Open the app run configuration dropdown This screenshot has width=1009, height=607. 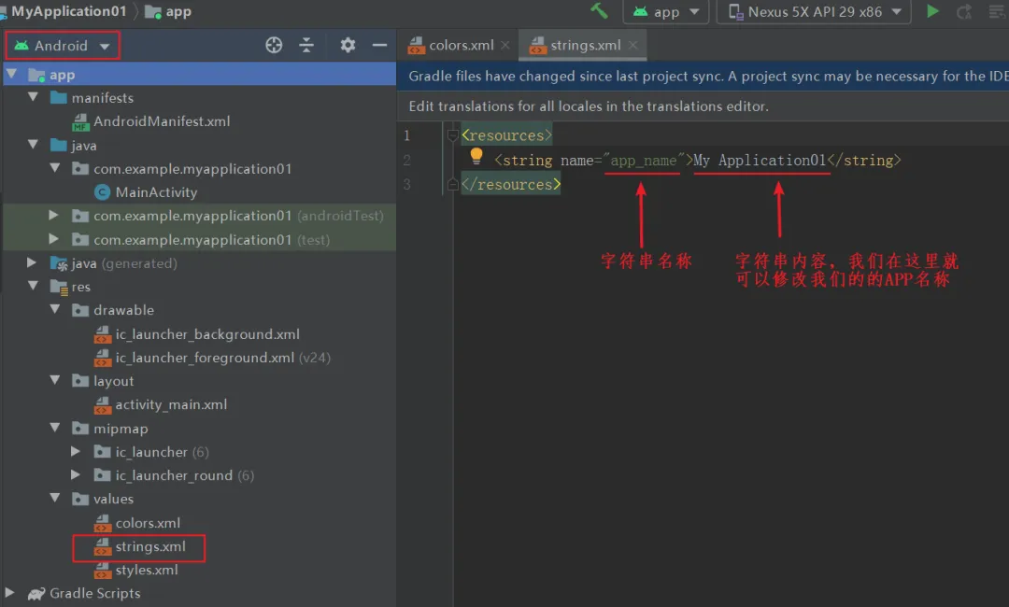pyautogui.click(x=665, y=11)
